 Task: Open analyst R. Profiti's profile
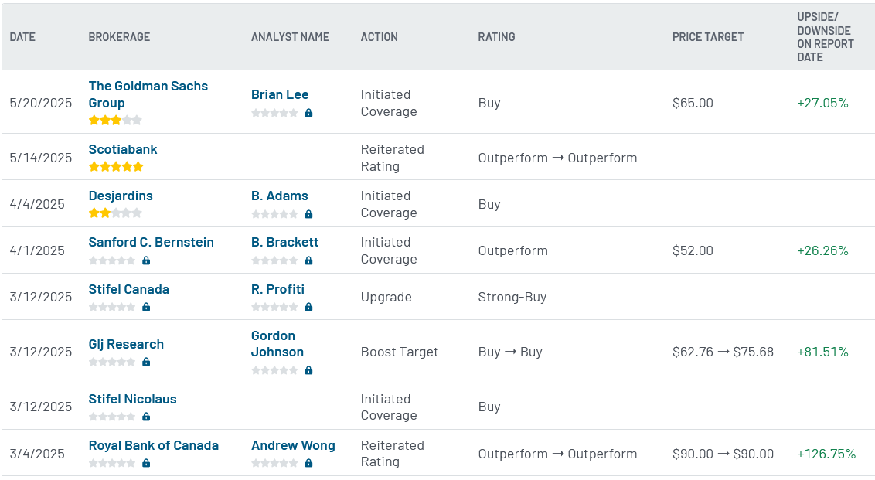click(x=277, y=289)
